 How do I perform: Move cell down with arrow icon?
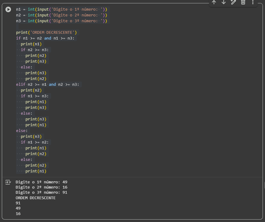pos(224,2)
